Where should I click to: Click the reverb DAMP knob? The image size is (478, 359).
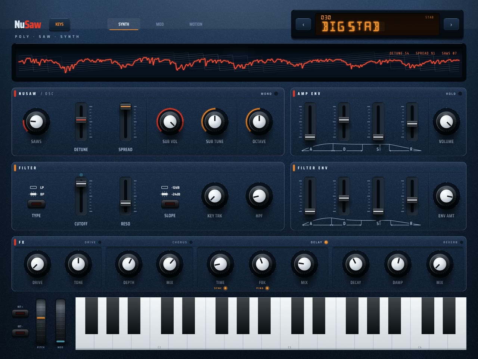coord(398,264)
